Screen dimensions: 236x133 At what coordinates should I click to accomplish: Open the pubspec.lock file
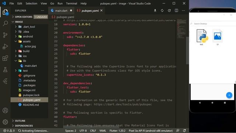tap(31, 95)
